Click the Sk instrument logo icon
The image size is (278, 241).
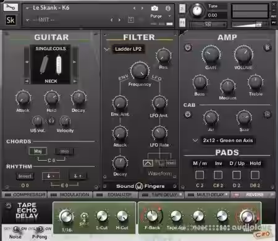tap(11, 20)
